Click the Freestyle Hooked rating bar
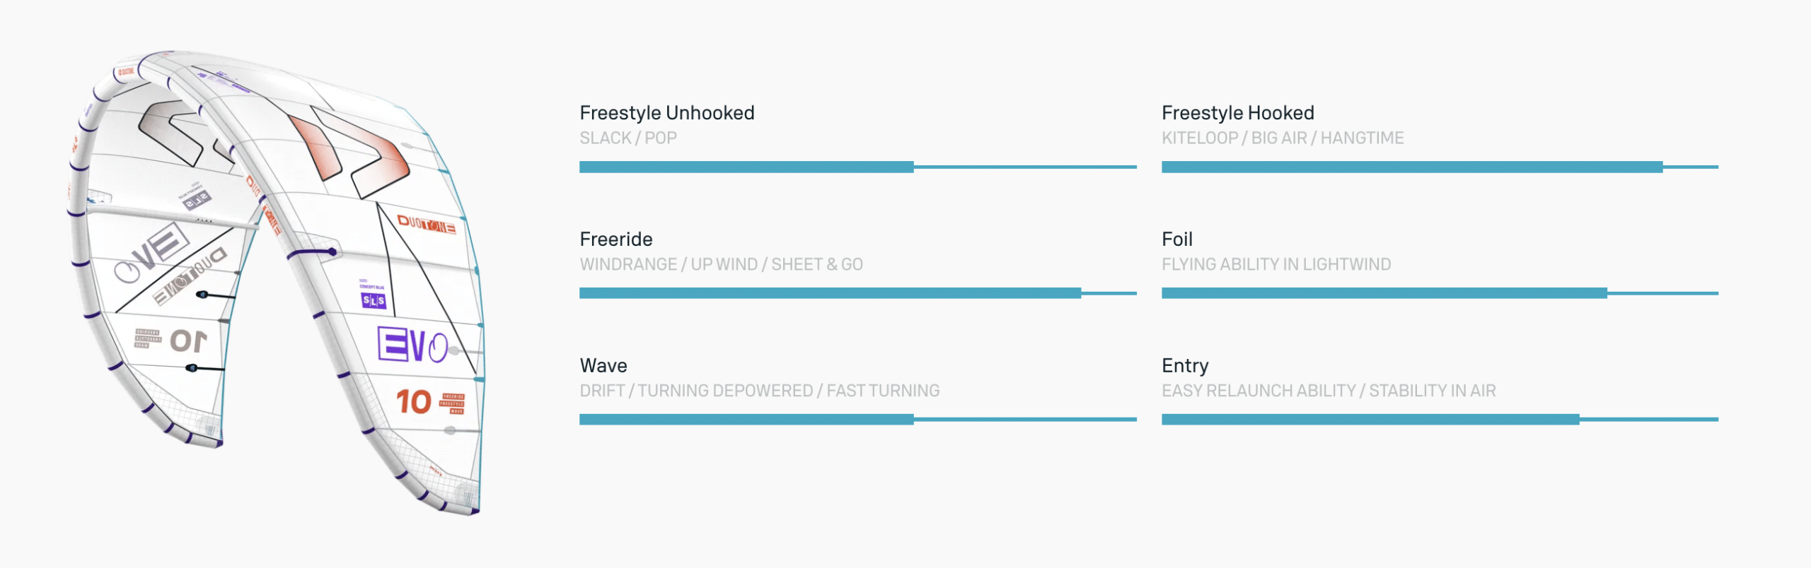This screenshot has width=1811, height=568. (1439, 167)
